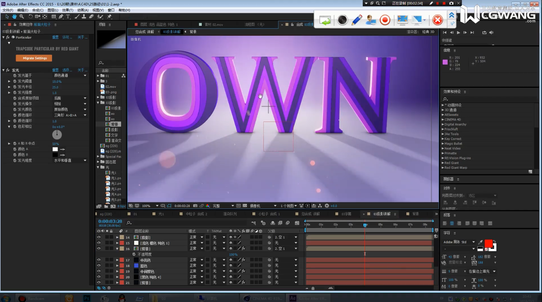Toggle visibility of layer 21 [背景]
The image size is (542, 302).
point(99,283)
